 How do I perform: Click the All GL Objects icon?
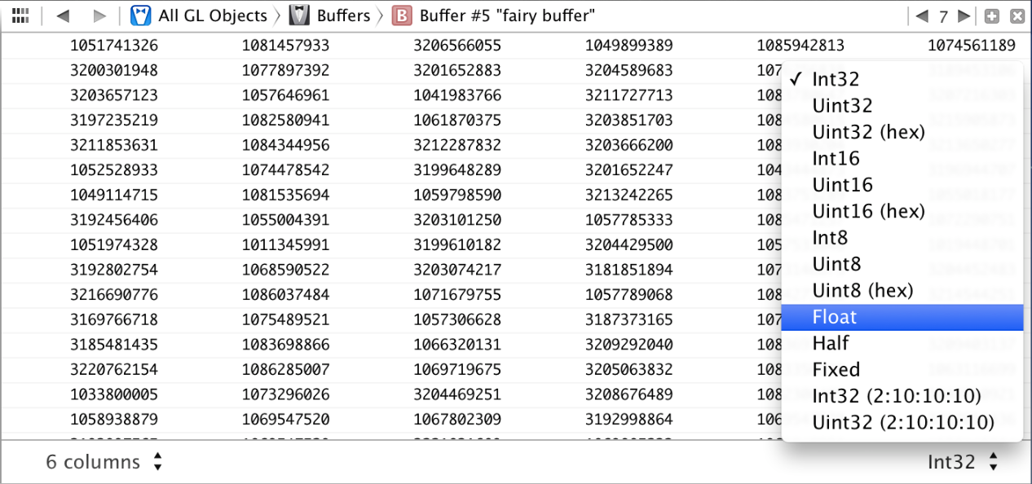140,15
